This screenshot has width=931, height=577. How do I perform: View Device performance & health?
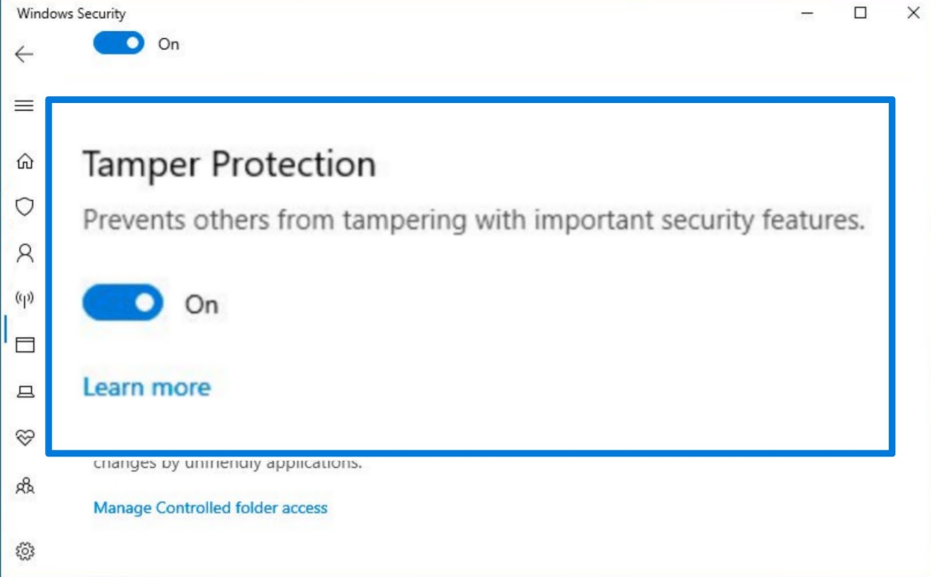pos(24,437)
